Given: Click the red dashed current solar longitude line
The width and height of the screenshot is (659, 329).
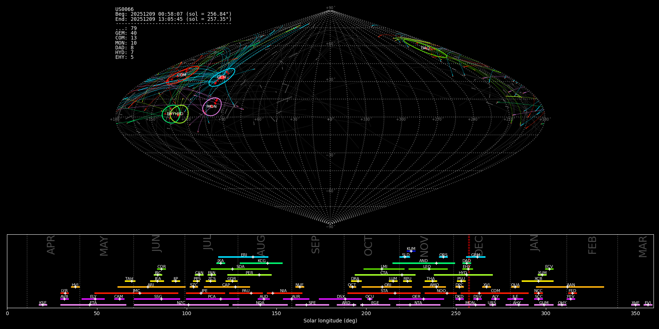Looking at the screenshot, I should (469, 271).
